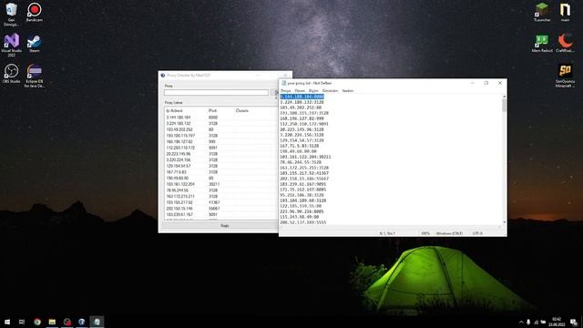Screen dimensions: 583x328
Task: Launch the TLauncher desktop icon
Action: [x=542, y=12]
